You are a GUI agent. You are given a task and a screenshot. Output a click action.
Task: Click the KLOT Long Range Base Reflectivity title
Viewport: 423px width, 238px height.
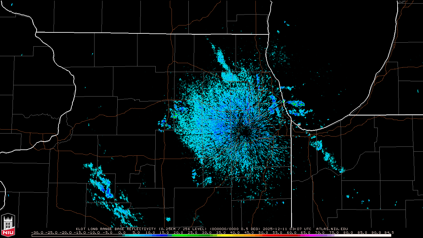tap(116, 229)
